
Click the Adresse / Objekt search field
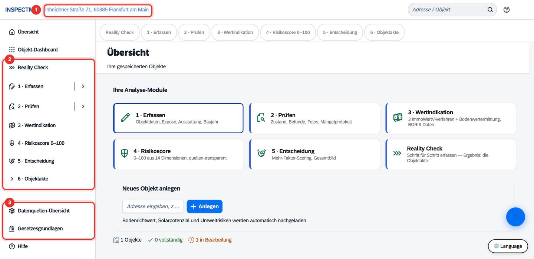tap(452, 10)
